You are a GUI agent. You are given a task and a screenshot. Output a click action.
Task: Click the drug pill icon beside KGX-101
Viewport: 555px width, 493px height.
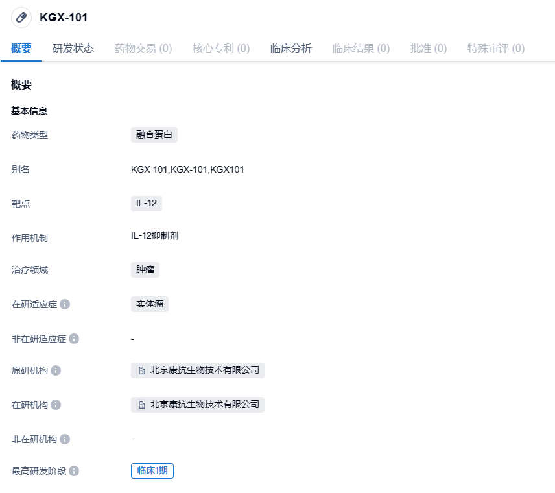point(21,18)
